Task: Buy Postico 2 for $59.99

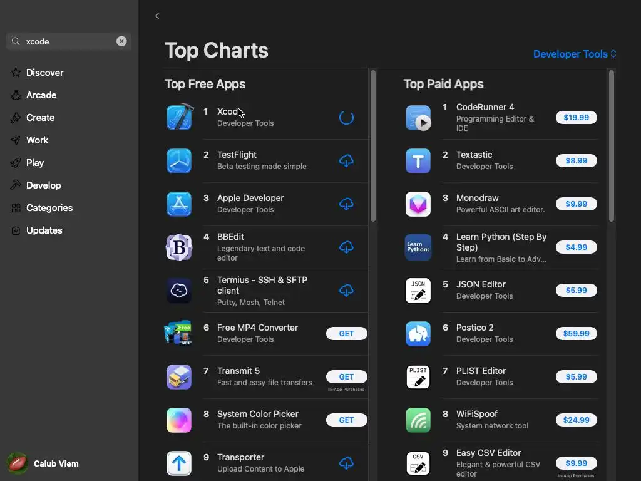Action: 576,333
